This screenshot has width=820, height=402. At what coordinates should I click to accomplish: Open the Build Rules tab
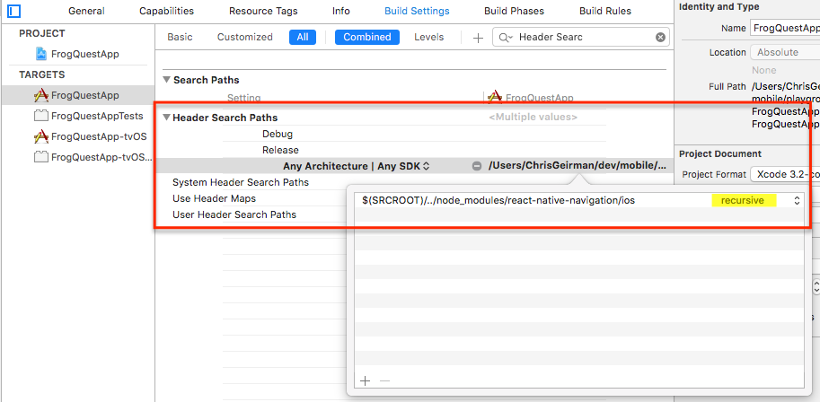click(605, 11)
